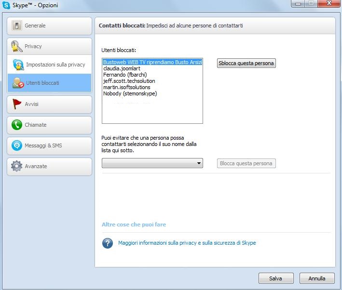Viewport: 342px width, 290px height.
Task: Click the Generale switch icon
Action: tap(17, 26)
